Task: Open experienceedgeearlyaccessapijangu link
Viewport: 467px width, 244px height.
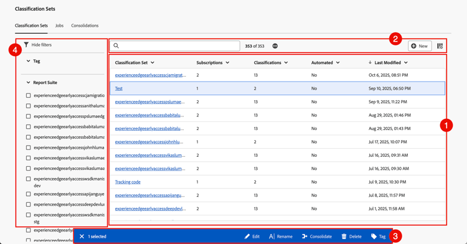Action: (x=150, y=195)
